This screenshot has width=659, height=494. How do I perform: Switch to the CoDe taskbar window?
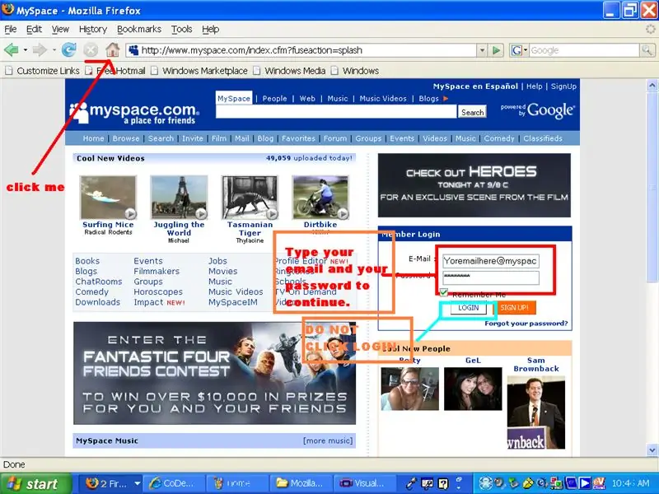pos(174,483)
